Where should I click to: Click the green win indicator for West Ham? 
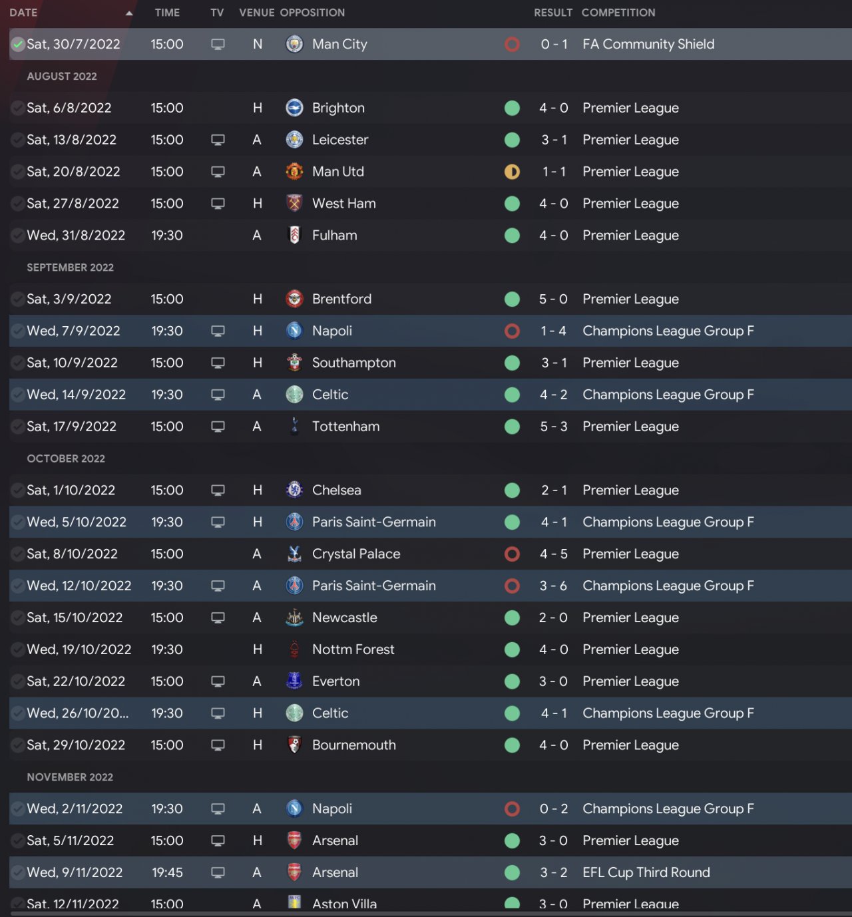click(x=512, y=204)
